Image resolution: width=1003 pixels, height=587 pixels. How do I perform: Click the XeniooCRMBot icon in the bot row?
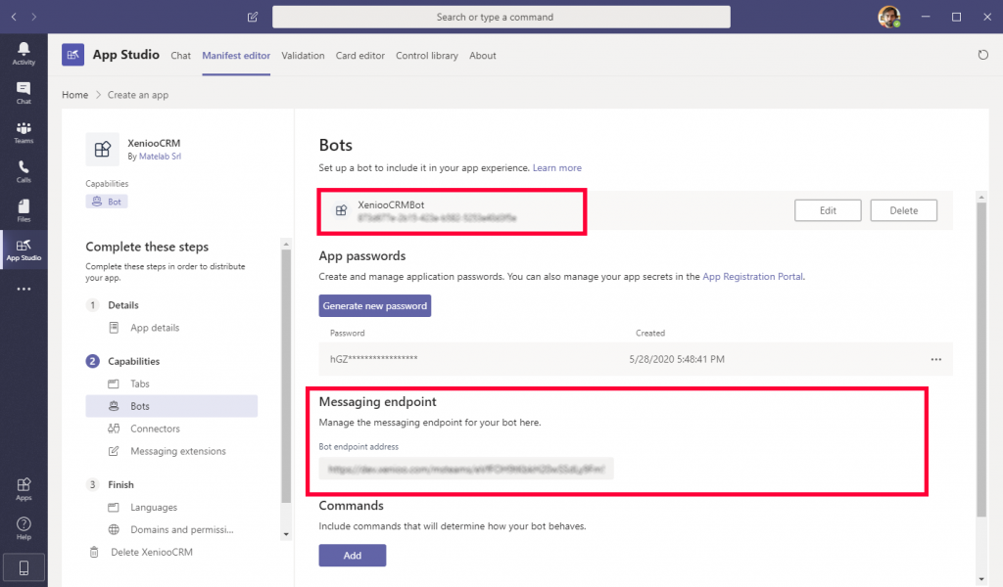tap(341, 210)
